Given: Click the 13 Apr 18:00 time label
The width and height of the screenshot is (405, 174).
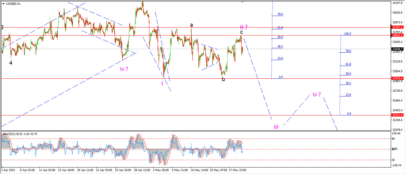Looking at the screenshot, I should (66, 170).
